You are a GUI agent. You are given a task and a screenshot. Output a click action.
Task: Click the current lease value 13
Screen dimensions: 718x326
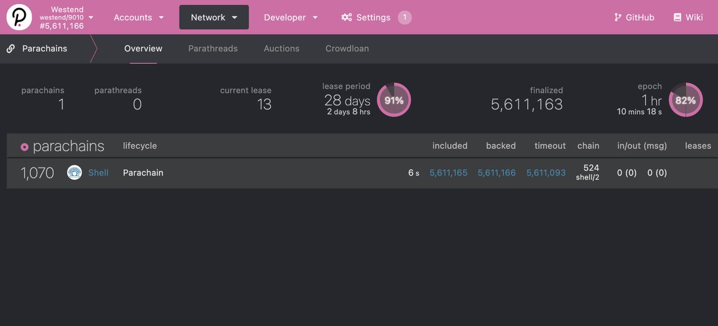pyautogui.click(x=264, y=104)
